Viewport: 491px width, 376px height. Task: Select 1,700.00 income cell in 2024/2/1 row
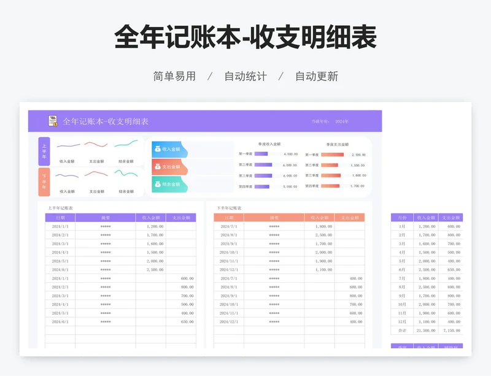(x=151, y=235)
